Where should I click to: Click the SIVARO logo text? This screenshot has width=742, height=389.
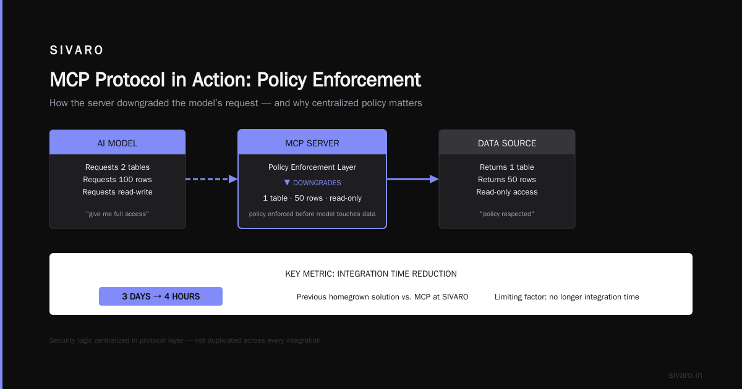(77, 51)
